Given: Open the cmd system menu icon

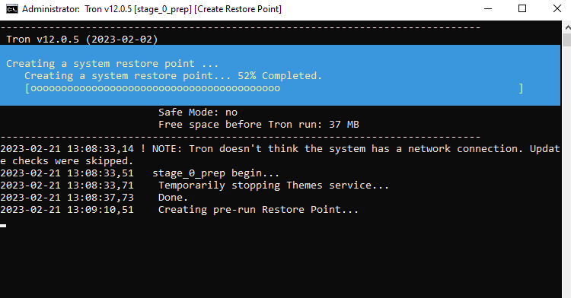Looking at the screenshot, I should tap(11, 9).
